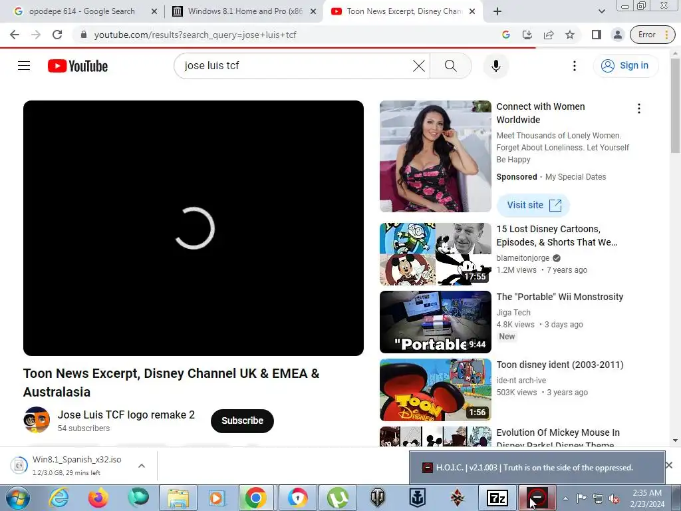
Task: Open the YouTube hamburger guide menu
Action: [x=24, y=66]
